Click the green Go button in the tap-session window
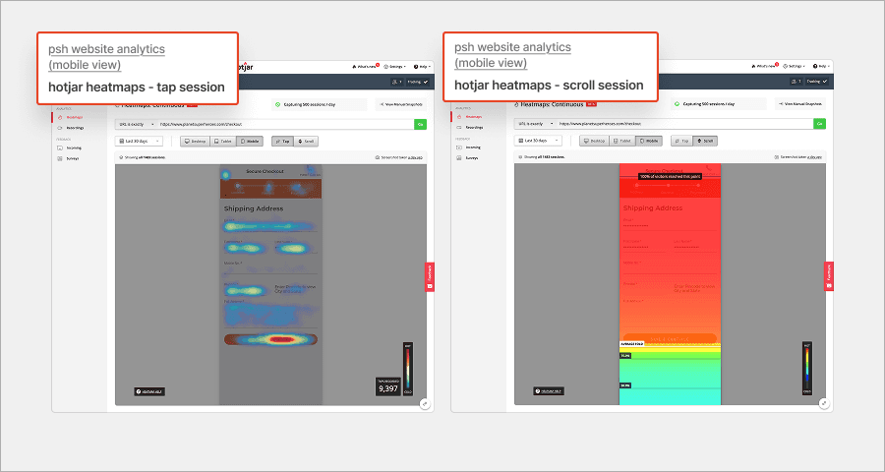 point(421,124)
